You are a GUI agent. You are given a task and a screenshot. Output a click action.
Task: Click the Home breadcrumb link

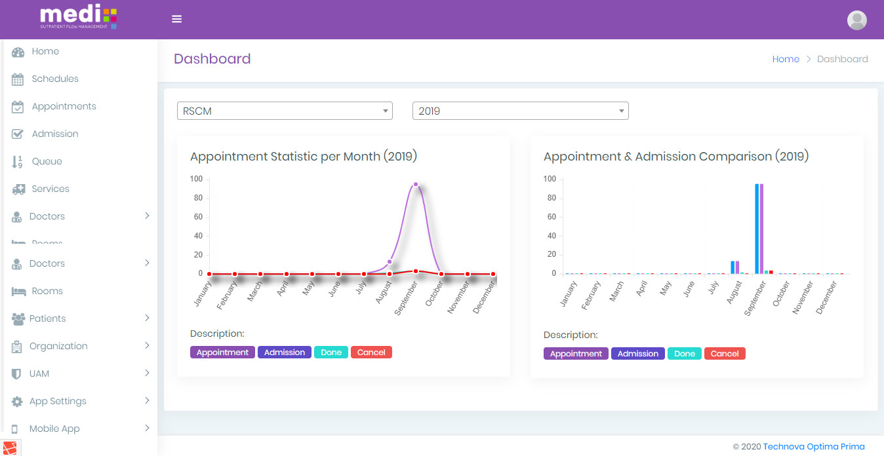(785, 59)
